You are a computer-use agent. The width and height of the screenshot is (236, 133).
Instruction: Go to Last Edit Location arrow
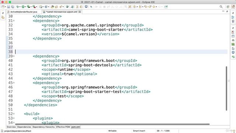click(146, 7)
